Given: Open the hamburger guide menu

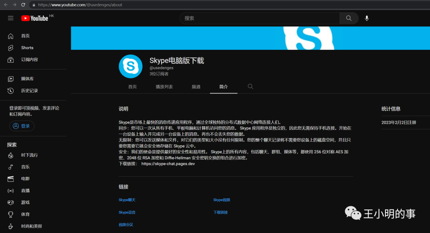Looking at the screenshot, I should [11, 18].
